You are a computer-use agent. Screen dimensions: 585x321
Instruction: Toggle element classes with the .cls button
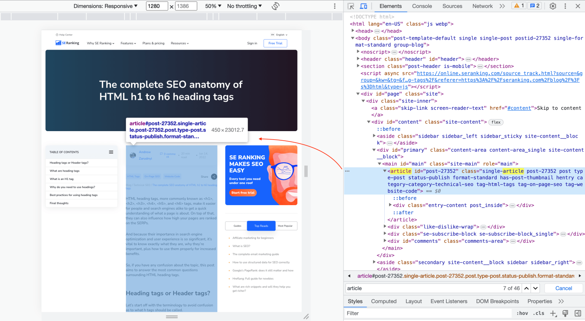click(x=539, y=313)
